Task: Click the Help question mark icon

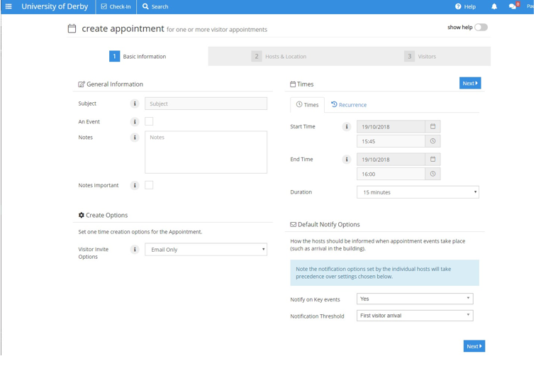Action: (x=458, y=6)
